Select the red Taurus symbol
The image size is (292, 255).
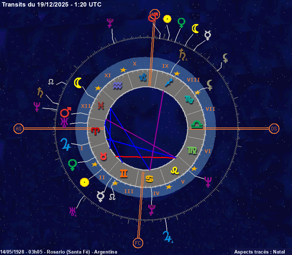[x=104, y=156]
